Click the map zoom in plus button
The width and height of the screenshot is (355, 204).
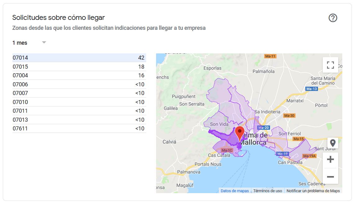(330, 160)
